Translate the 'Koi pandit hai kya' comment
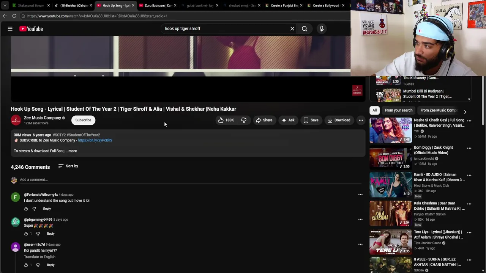The image size is (486, 273). click(39, 257)
